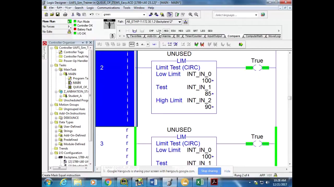Switch to the Timer/Counter instruction tab
334x187 pixels.
193,36
